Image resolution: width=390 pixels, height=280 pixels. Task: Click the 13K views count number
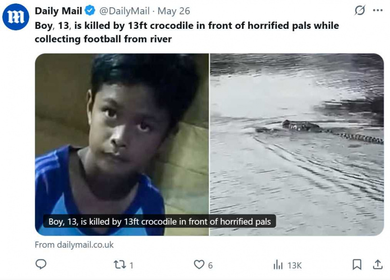pyautogui.click(x=294, y=265)
